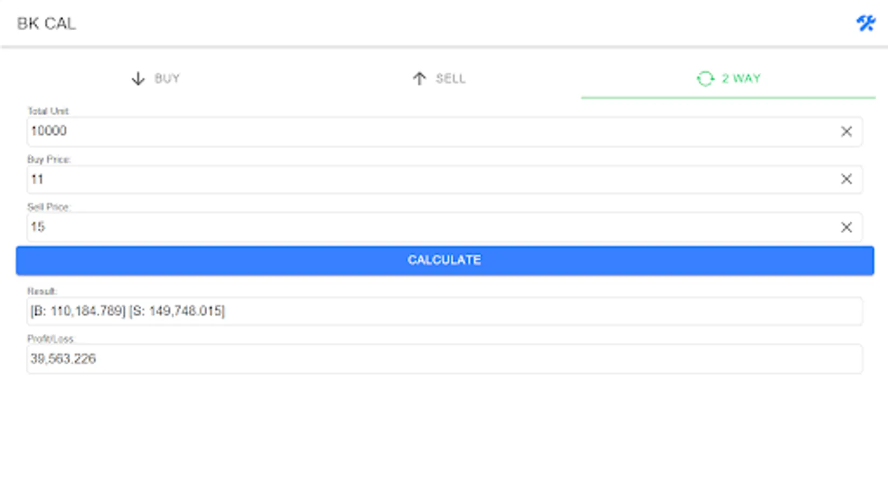Click the Buy Price label

tap(49, 160)
